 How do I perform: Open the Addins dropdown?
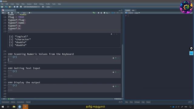[49, 7]
